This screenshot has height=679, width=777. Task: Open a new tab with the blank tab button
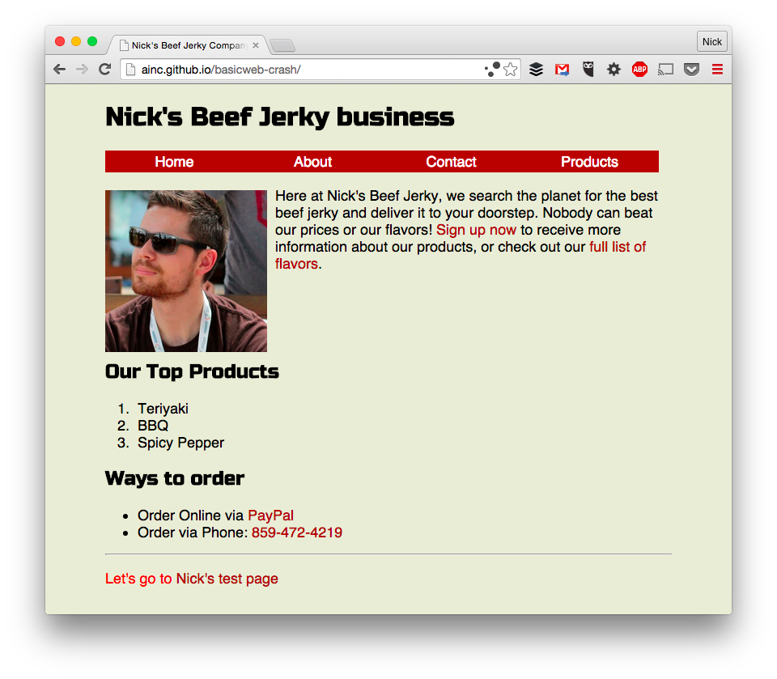tap(283, 45)
